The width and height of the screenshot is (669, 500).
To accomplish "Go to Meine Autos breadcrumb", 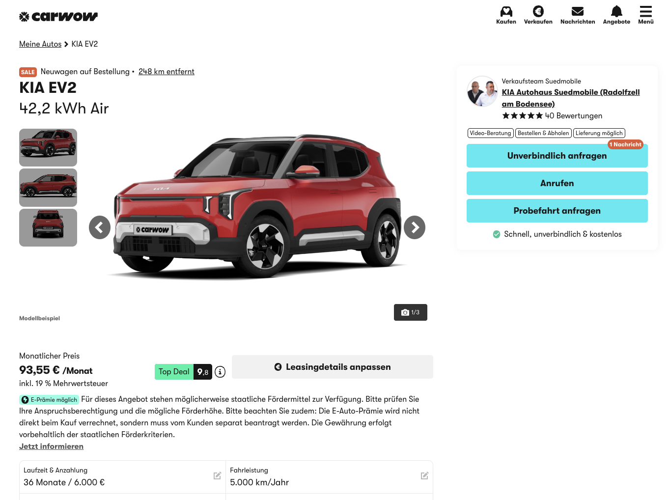I will point(40,44).
